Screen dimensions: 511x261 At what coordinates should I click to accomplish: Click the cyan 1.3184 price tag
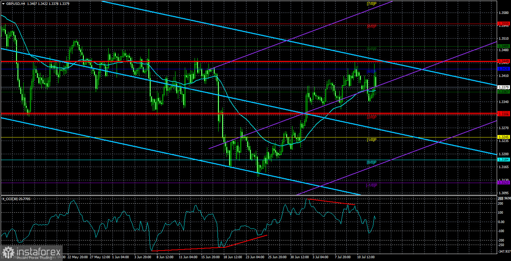[x=503, y=160]
